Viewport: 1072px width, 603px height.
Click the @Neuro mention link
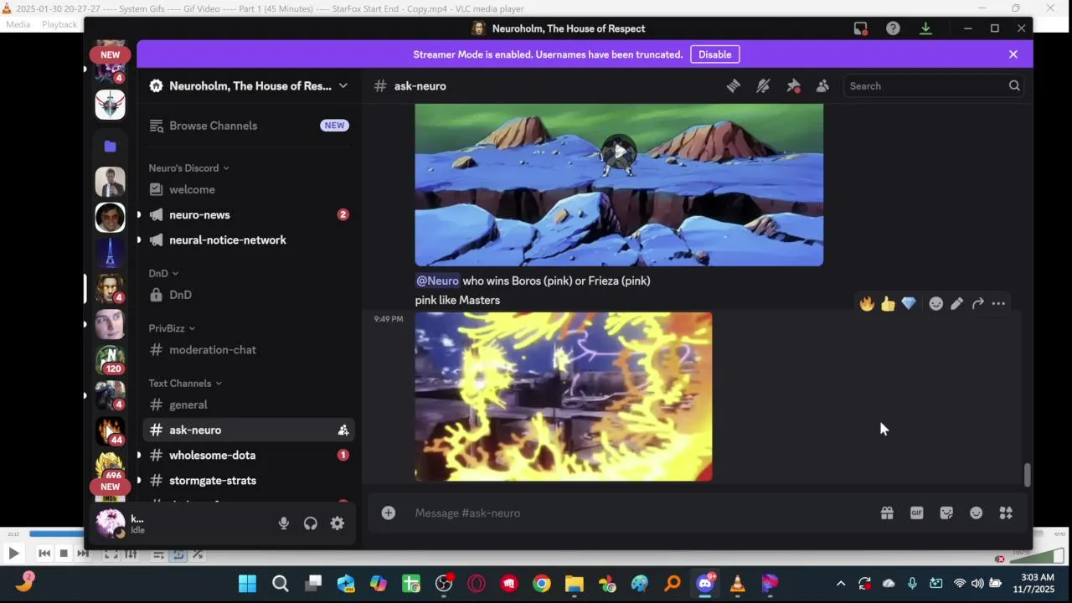pyautogui.click(x=437, y=281)
